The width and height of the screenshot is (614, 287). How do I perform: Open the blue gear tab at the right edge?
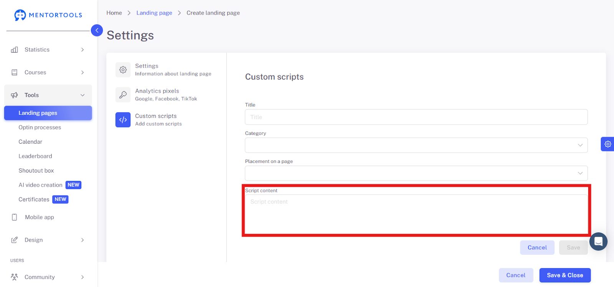(607, 144)
